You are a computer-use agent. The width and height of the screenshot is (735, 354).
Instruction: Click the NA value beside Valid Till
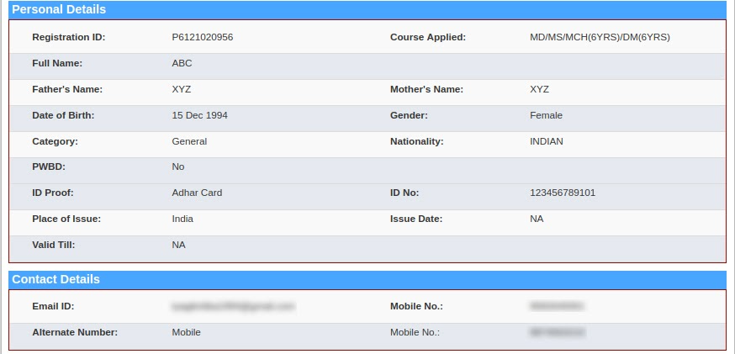coord(178,245)
